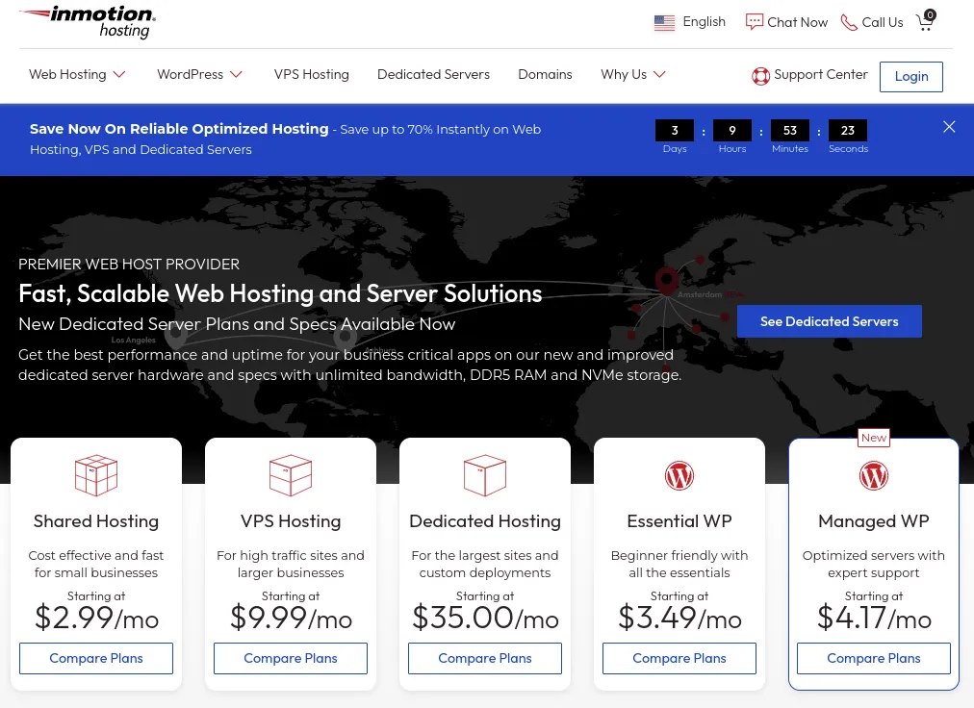Click the Managed WP card title

[874, 521]
